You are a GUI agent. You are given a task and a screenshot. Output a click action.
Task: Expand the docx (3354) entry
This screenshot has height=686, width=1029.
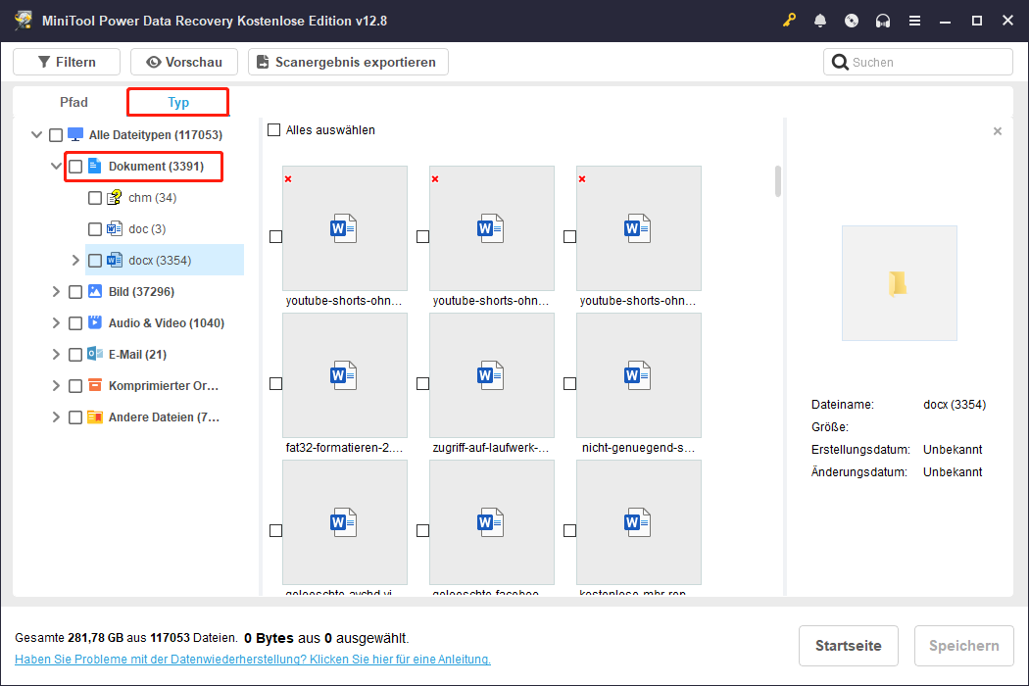[76, 260]
